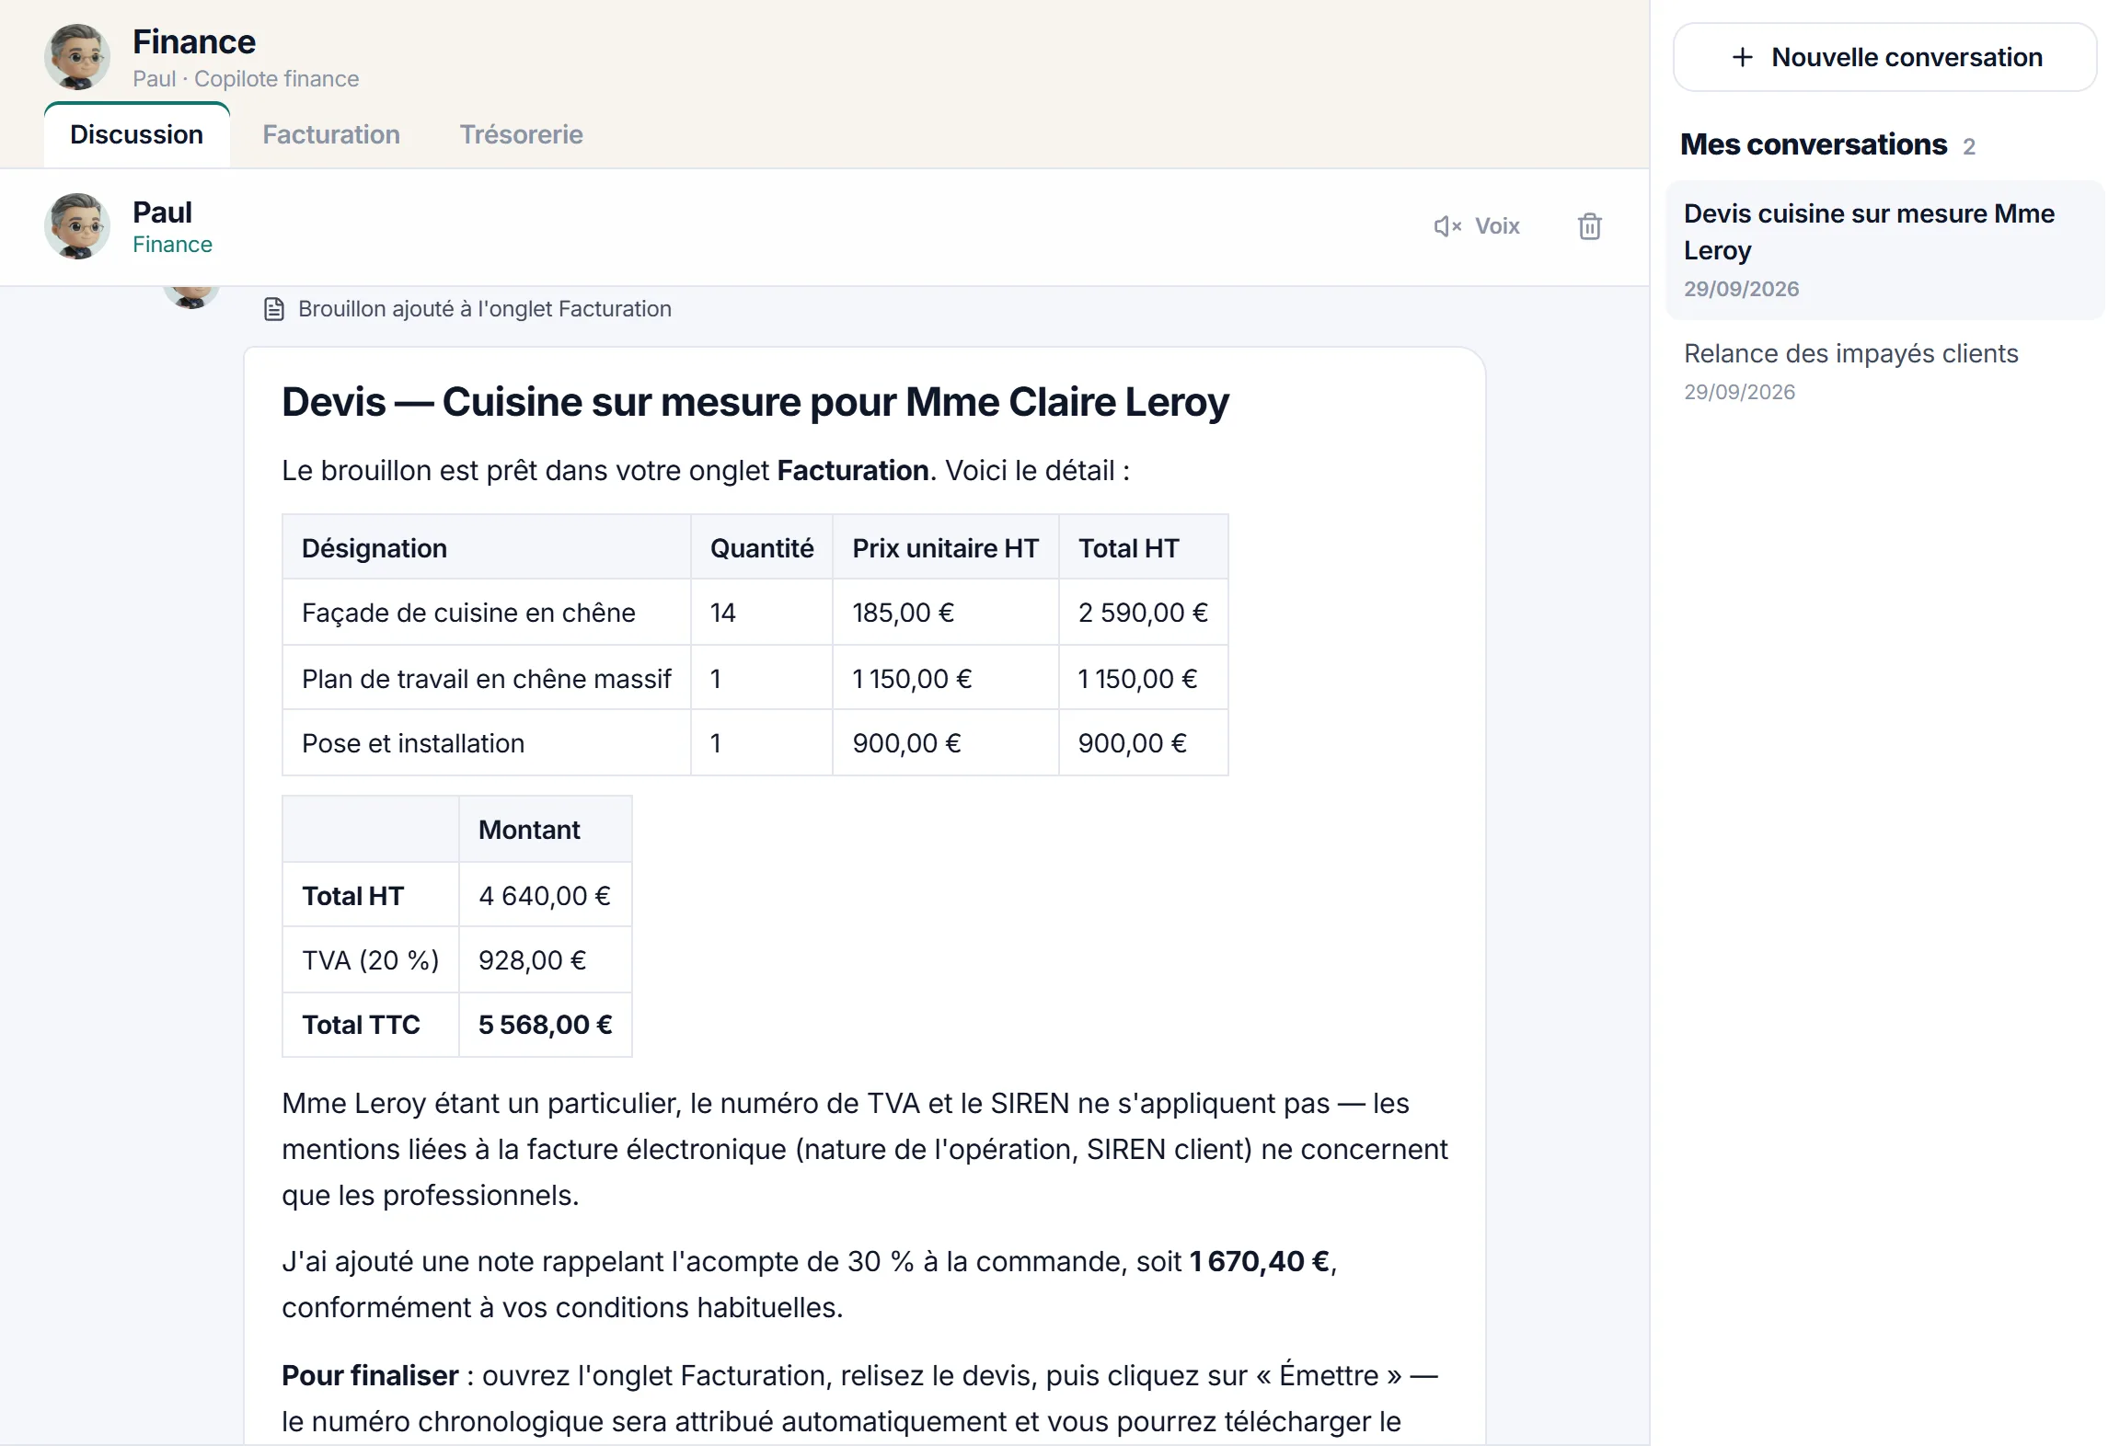Toggle the Voix mute speaker

coord(1477,226)
